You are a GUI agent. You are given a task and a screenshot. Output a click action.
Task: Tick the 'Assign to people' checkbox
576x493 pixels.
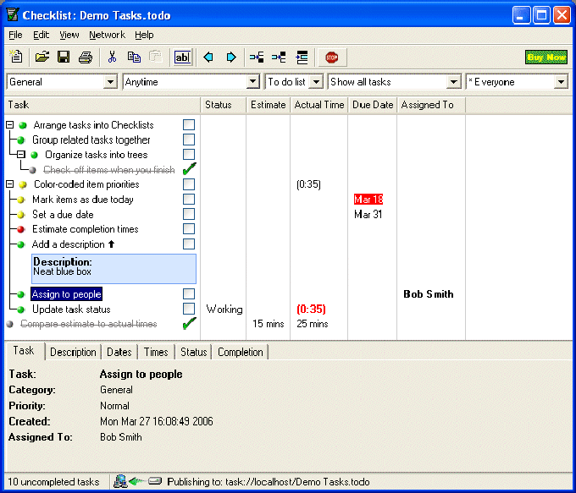point(189,293)
